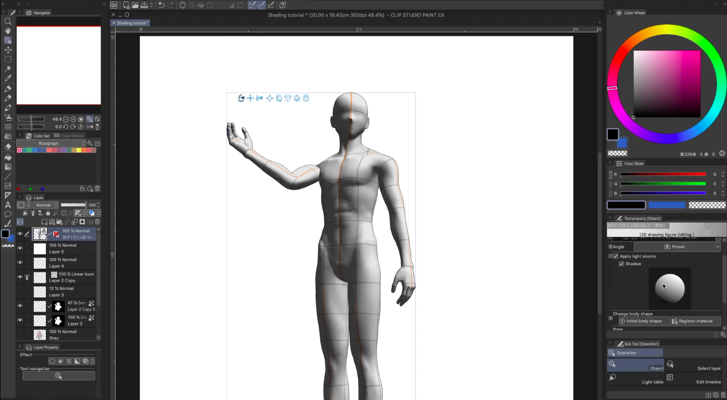This screenshot has width=727, height=400.
Task: Click the Navigator canvas preview
Action: (x=59, y=65)
